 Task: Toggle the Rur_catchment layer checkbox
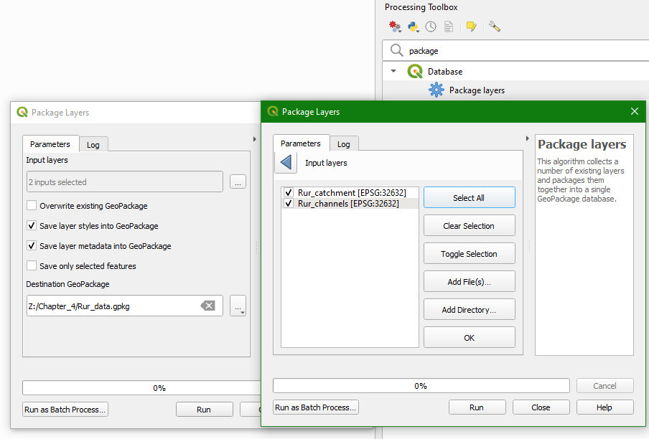pos(289,193)
